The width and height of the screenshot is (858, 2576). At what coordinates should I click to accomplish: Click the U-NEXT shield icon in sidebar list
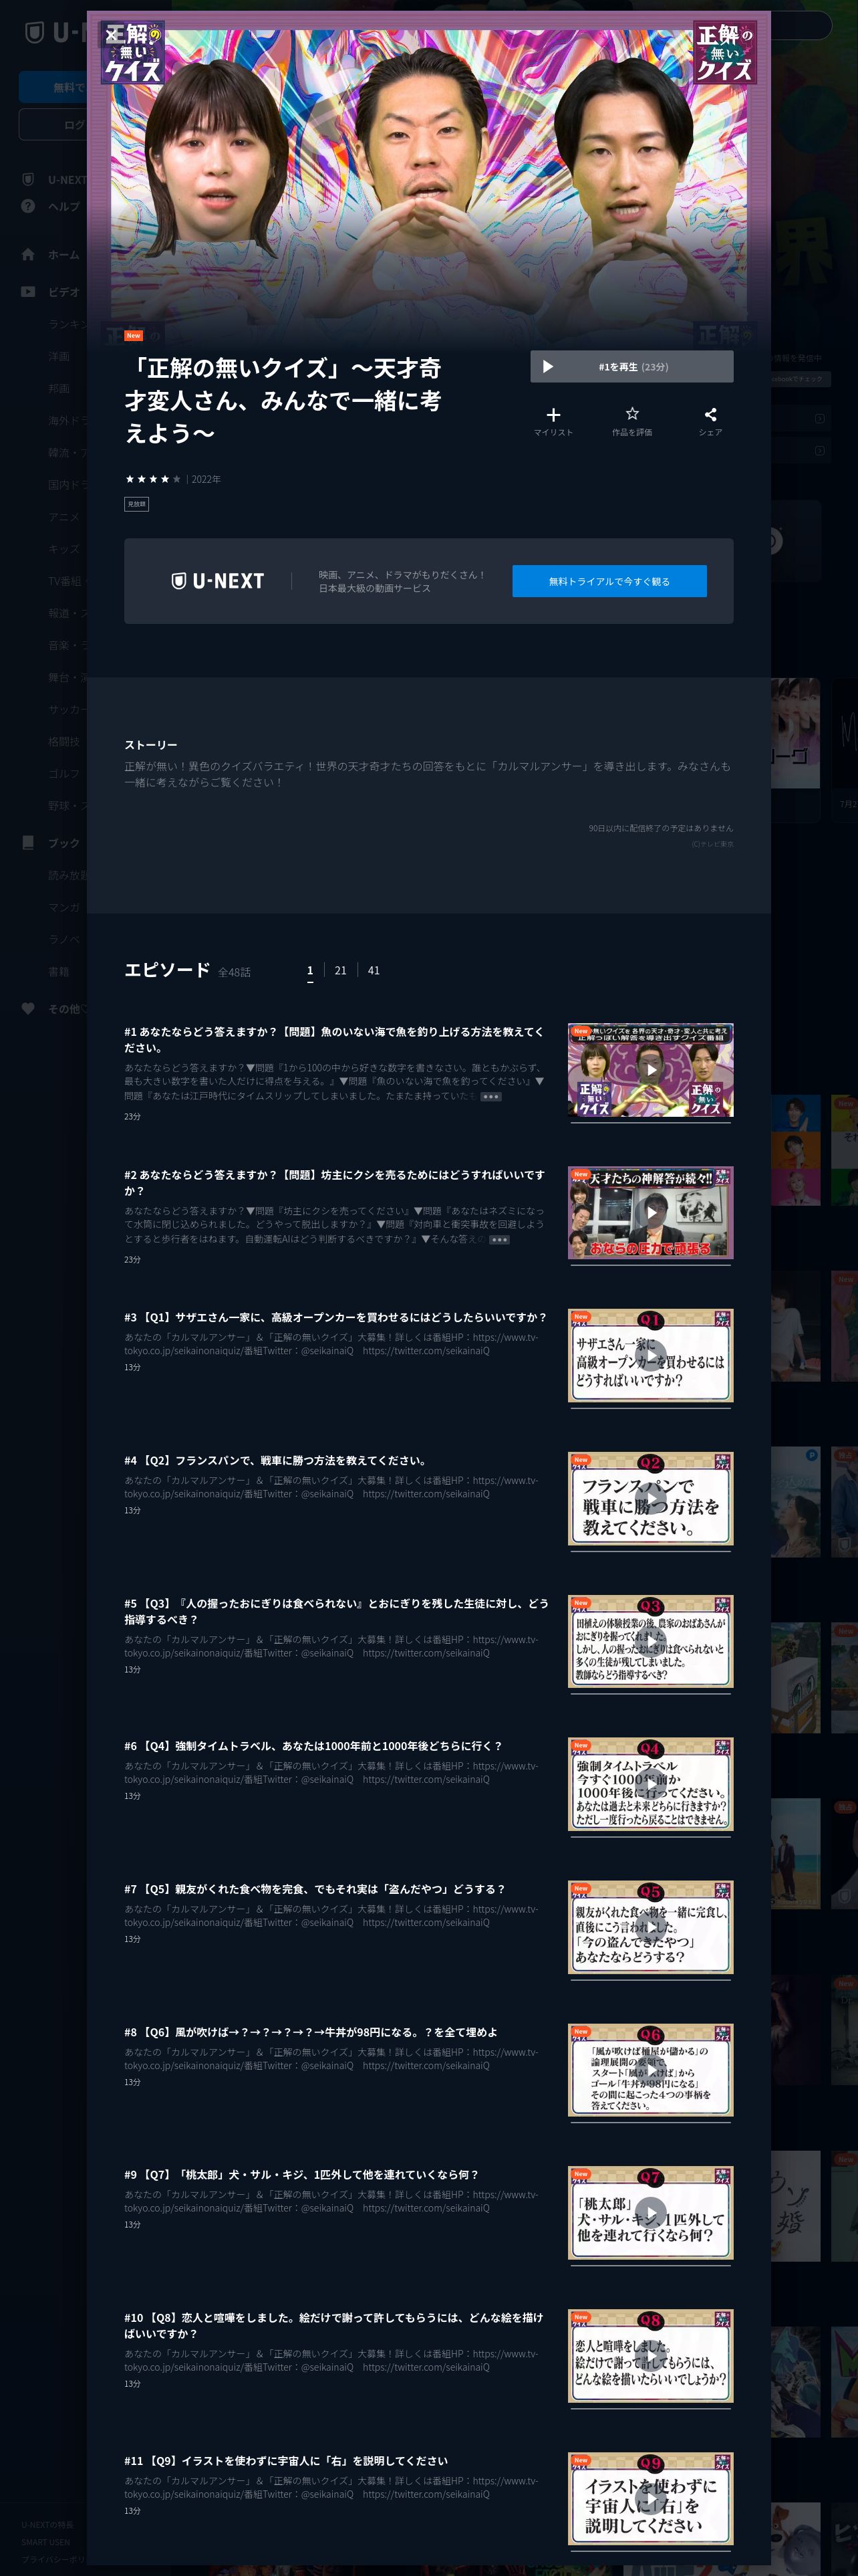28,179
